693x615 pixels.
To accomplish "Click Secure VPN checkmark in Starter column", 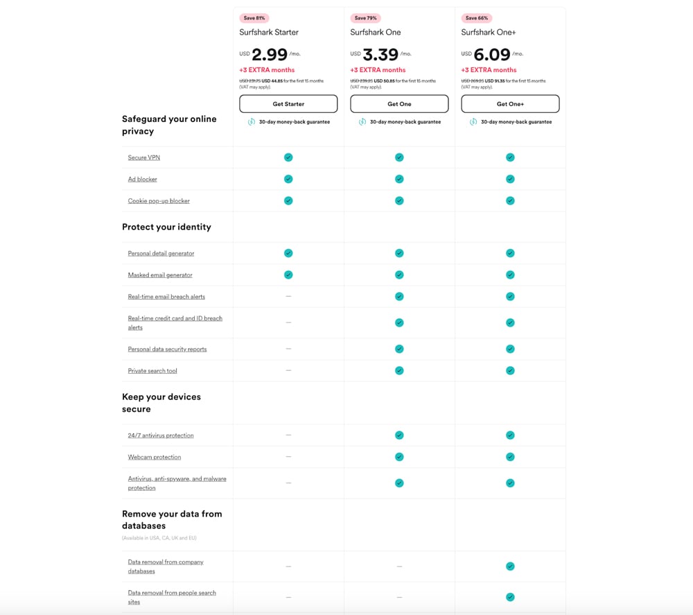I will click(x=288, y=157).
